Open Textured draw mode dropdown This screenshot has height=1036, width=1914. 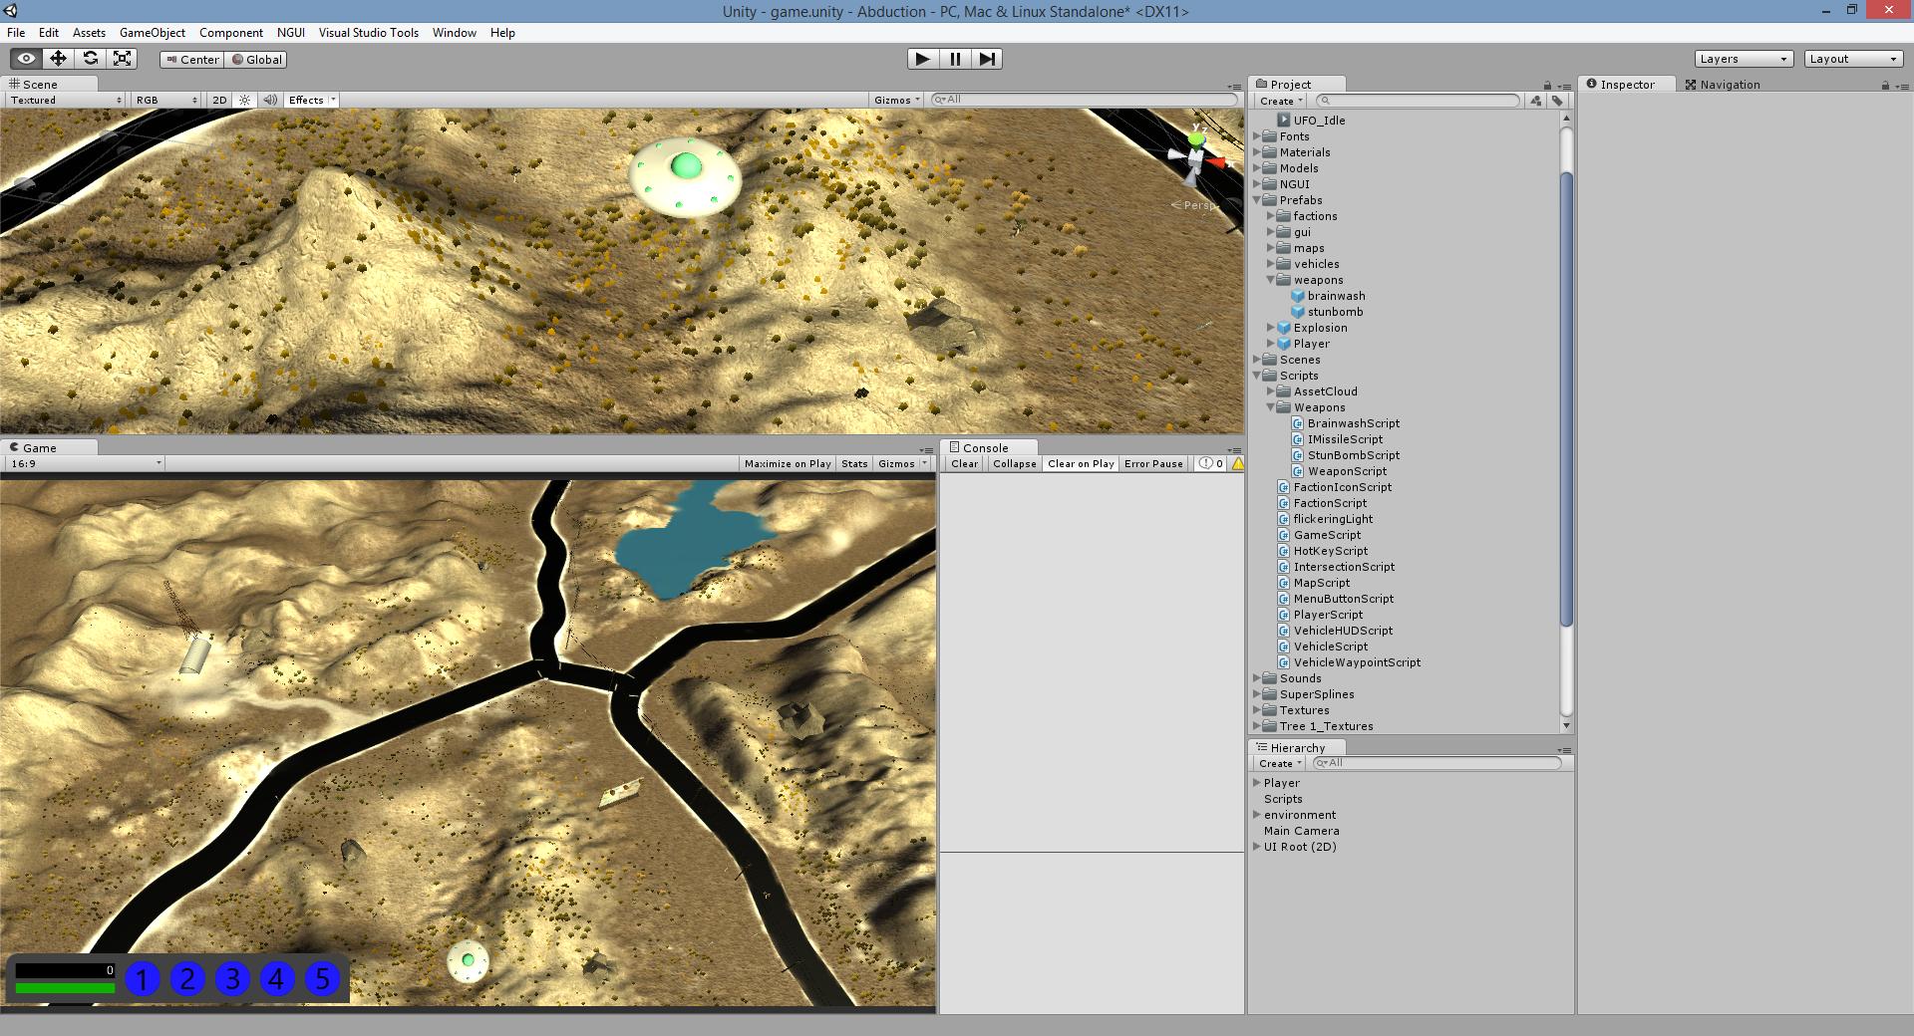tap(66, 100)
